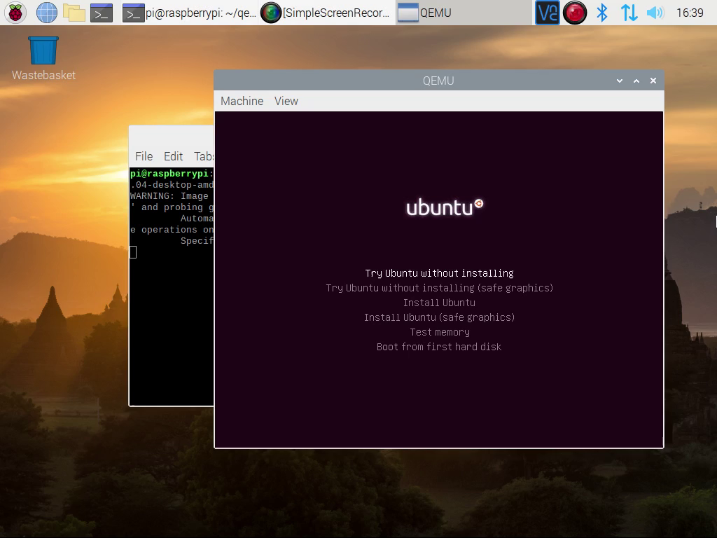Open the VNC server tray icon
Screen dimensions: 717x538
click(548, 13)
